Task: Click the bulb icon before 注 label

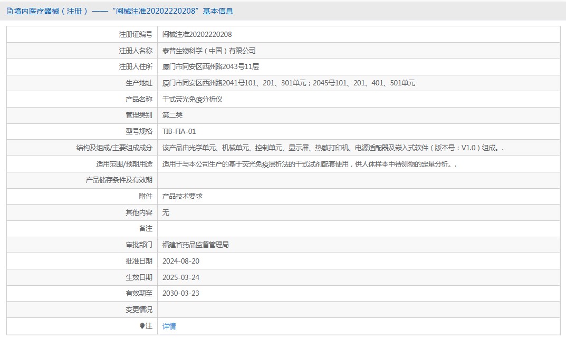Action: tap(142, 326)
